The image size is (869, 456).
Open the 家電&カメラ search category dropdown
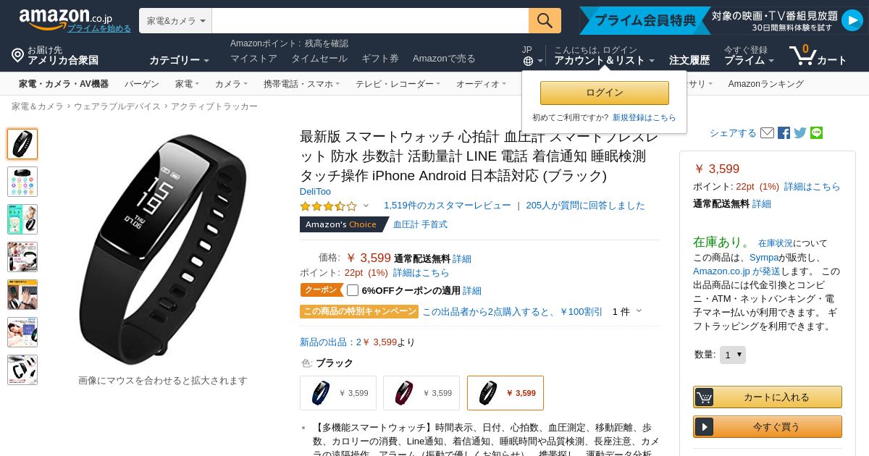pyautogui.click(x=175, y=21)
